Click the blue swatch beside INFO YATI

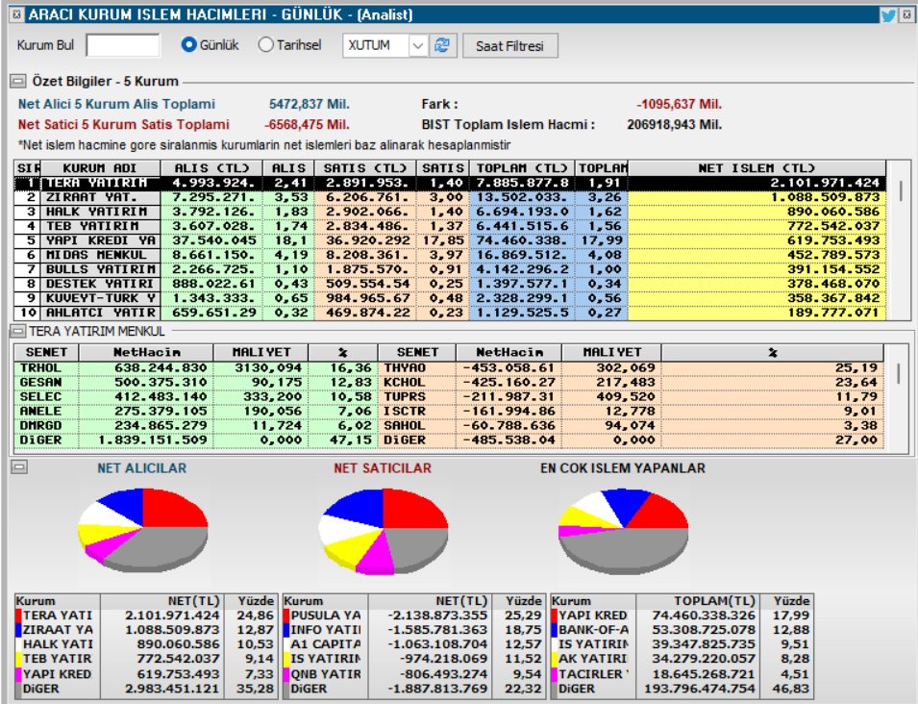point(285,630)
